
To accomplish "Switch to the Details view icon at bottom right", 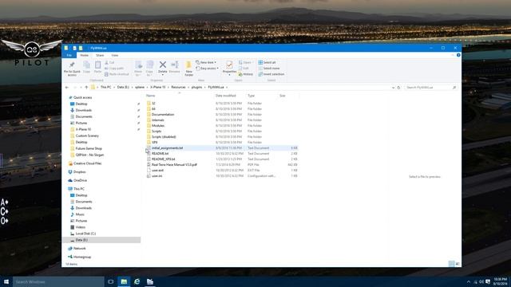I will 451,264.
